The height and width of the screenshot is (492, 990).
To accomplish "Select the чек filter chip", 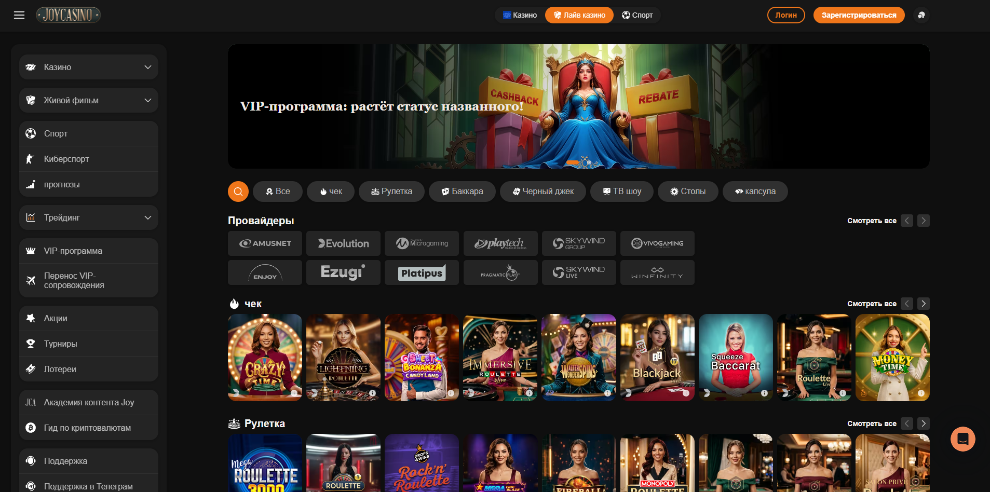I will pyautogui.click(x=331, y=192).
